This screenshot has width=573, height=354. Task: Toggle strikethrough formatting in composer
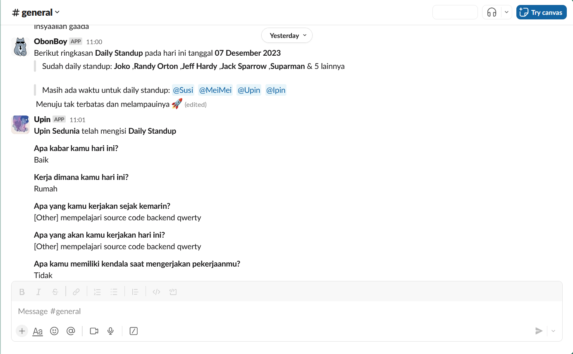[55, 292]
